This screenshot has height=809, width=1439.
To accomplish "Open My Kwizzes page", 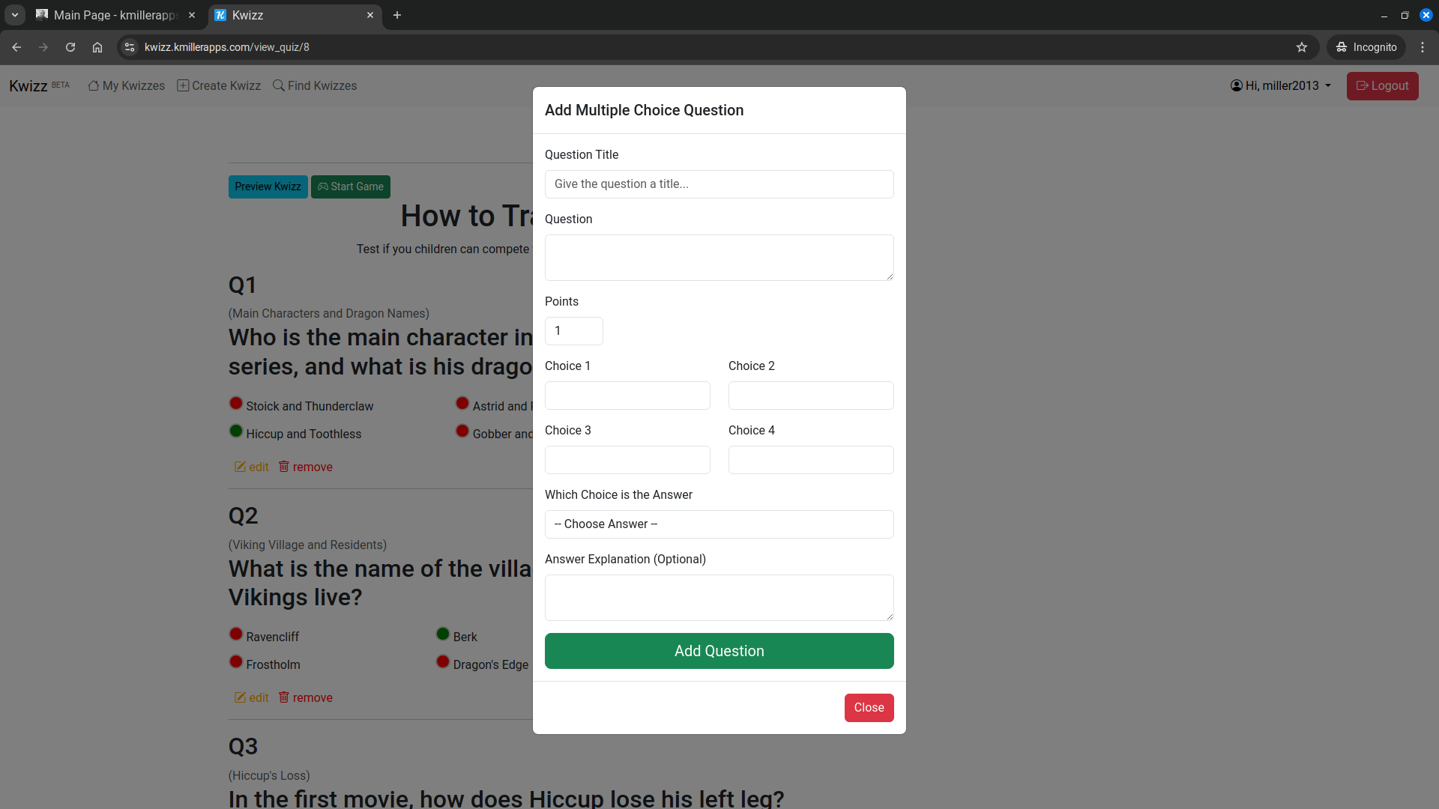I will [x=126, y=86].
